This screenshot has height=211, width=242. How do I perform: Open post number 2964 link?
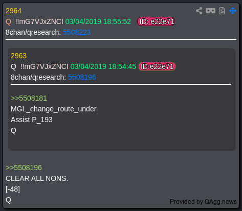tap(13, 11)
